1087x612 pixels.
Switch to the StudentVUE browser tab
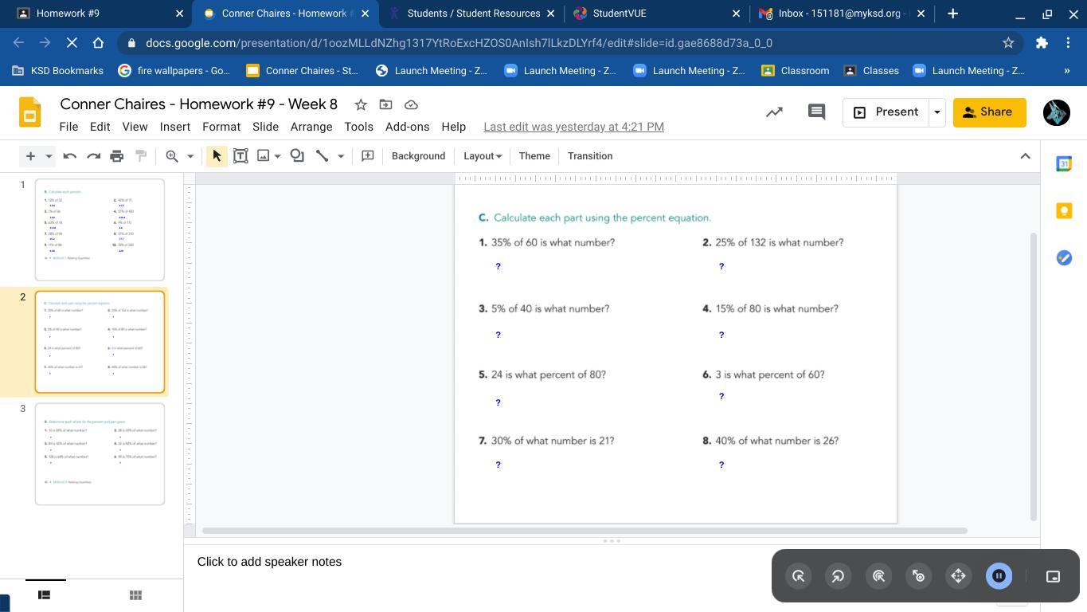click(655, 14)
